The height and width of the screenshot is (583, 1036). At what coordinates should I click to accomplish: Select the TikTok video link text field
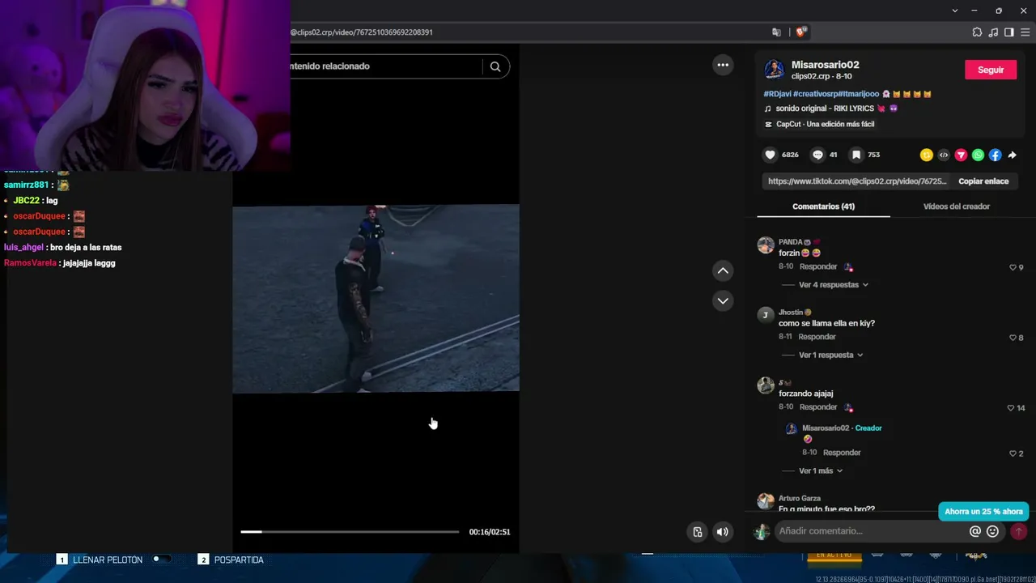(856, 181)
